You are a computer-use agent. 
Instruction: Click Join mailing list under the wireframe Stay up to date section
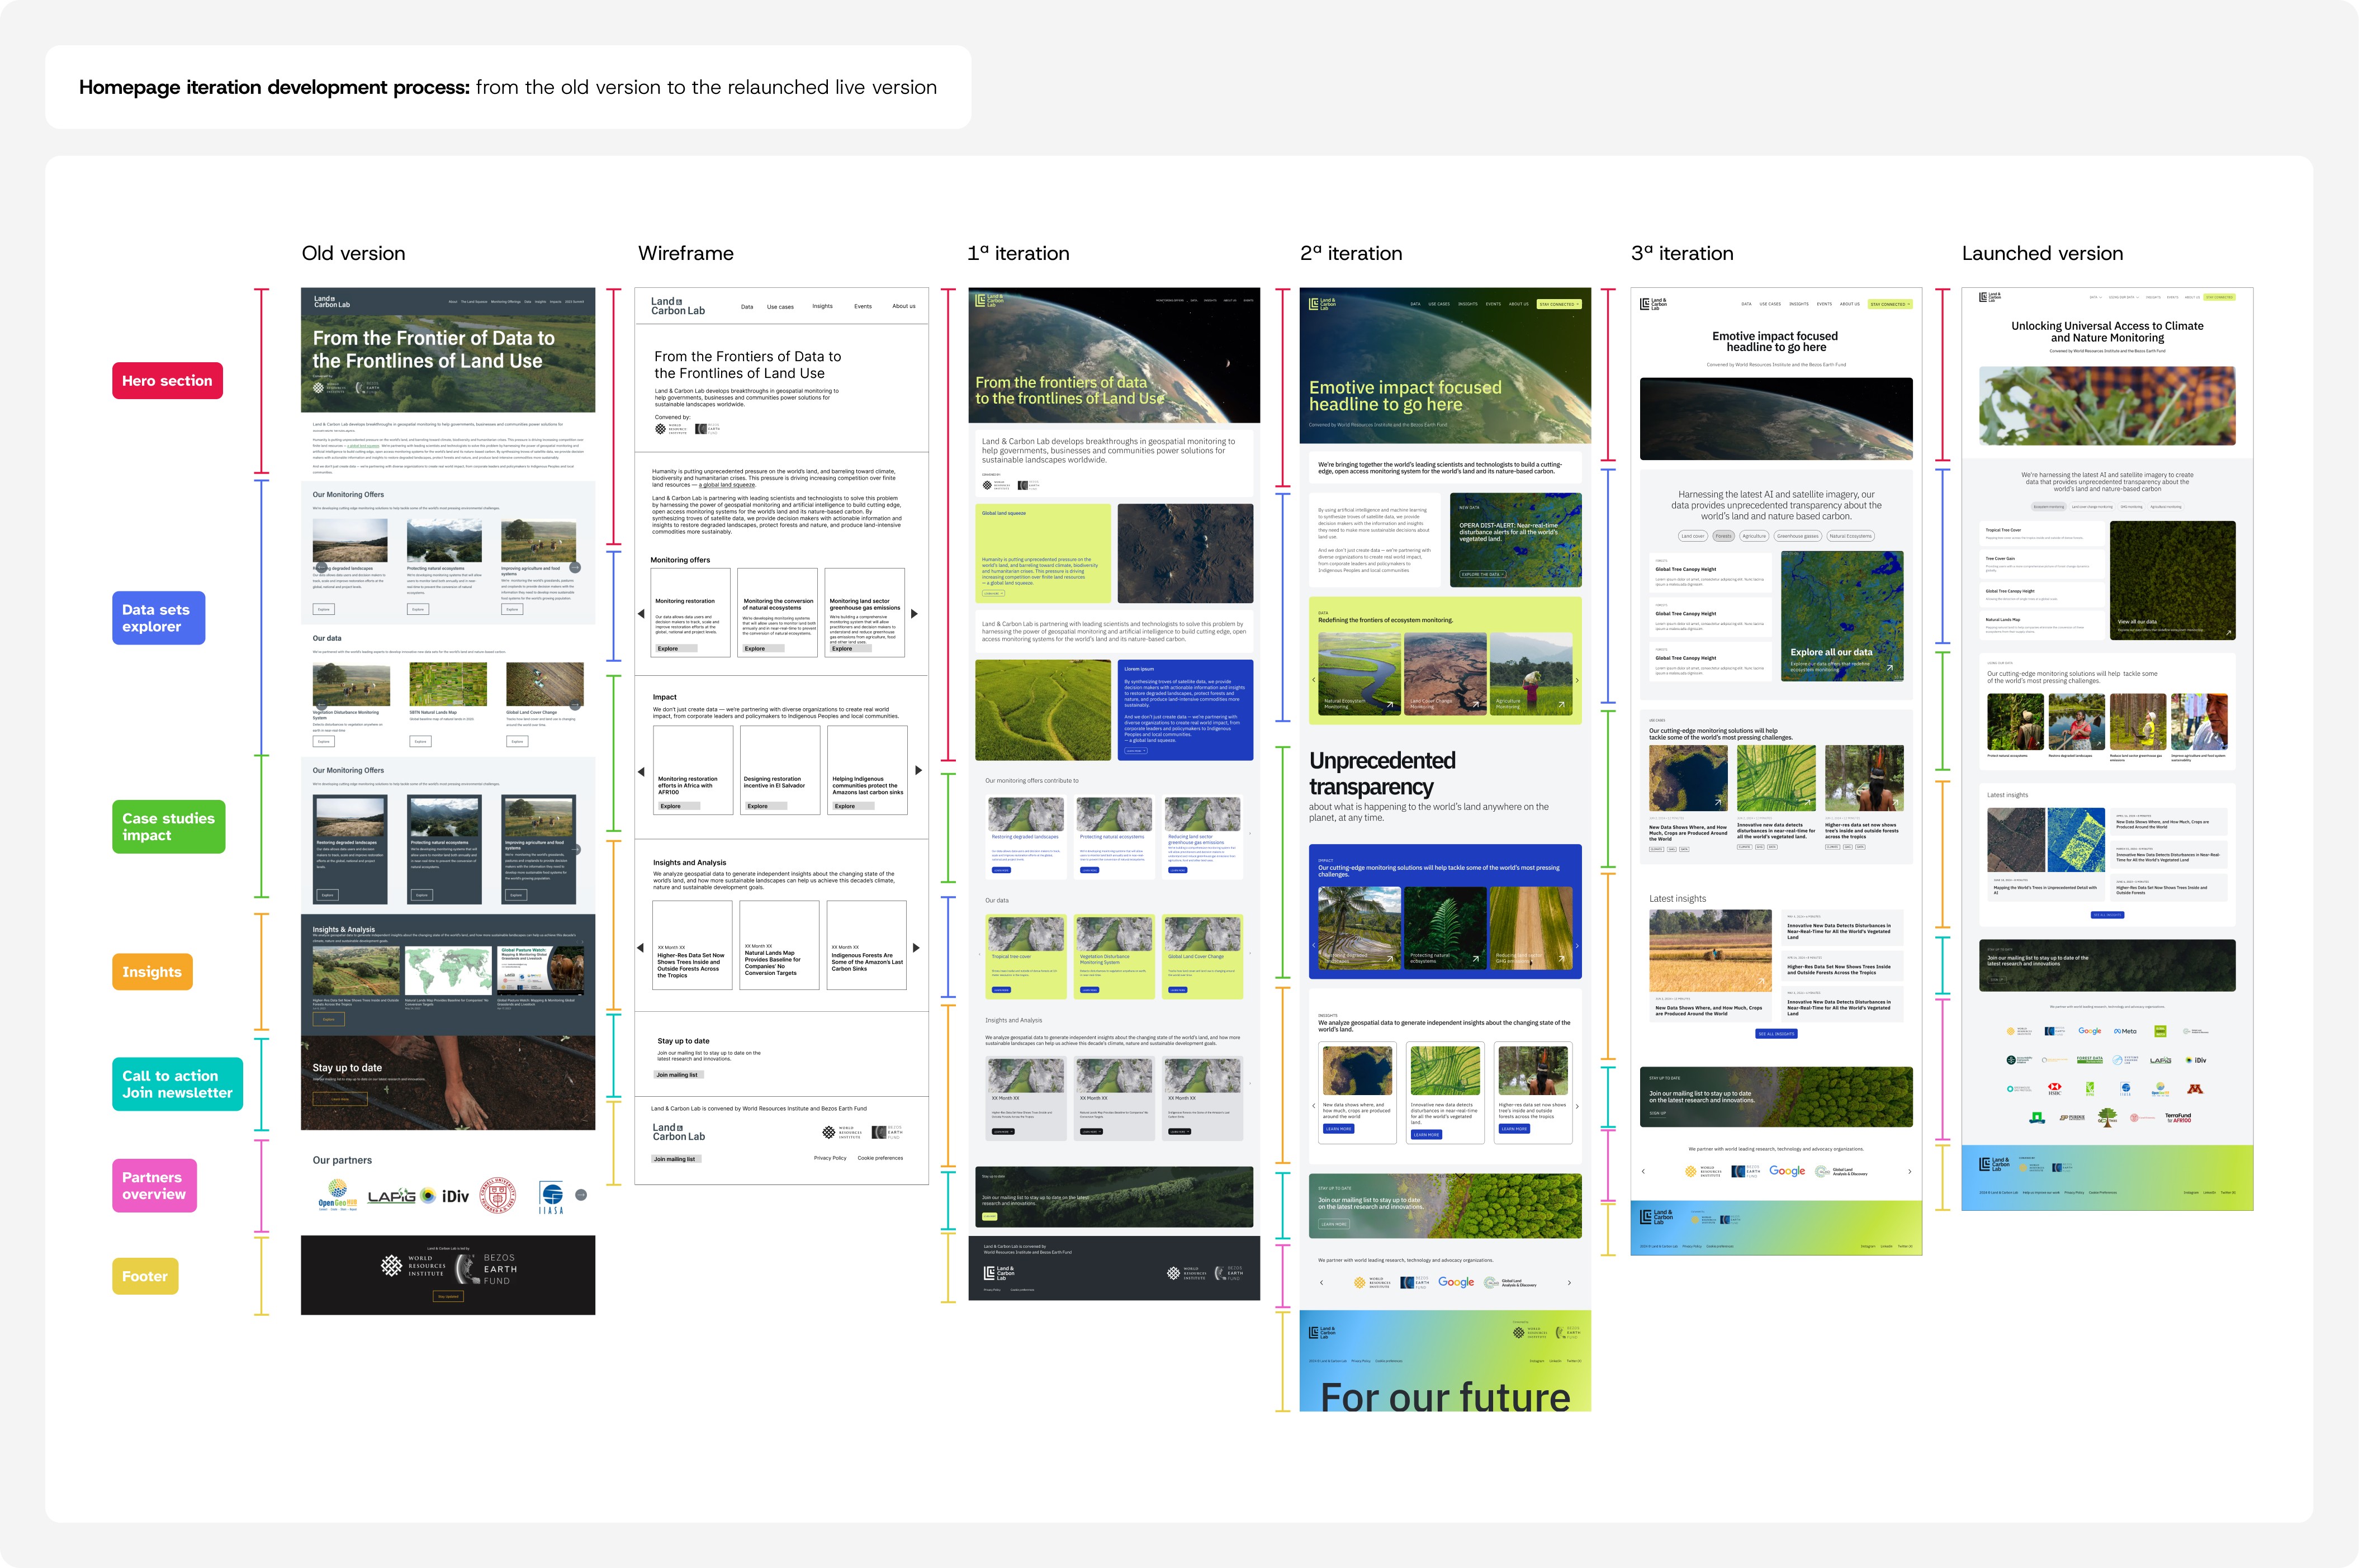[678, 1075]
